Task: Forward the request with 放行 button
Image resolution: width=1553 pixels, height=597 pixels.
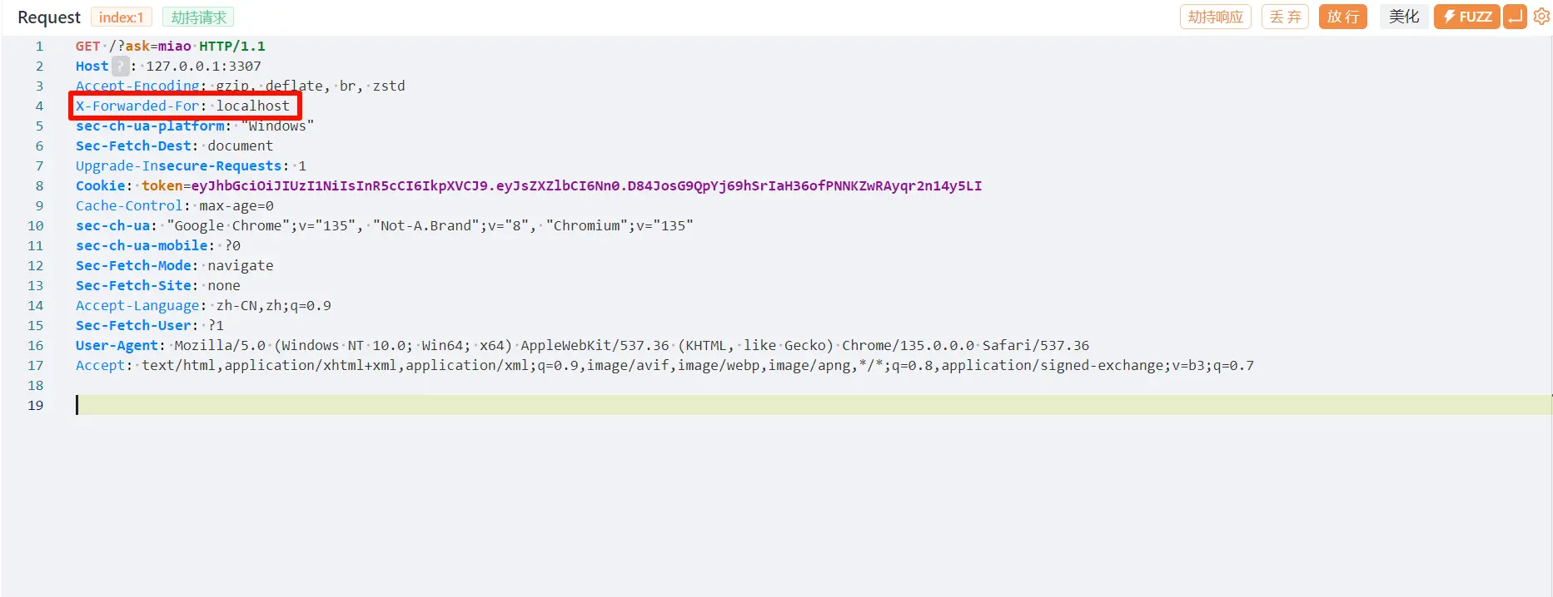Action: coord(1342,17)
